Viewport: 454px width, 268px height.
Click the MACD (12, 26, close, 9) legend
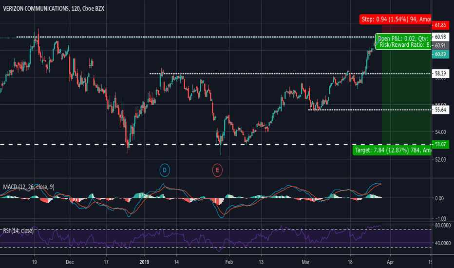(29, 187)
